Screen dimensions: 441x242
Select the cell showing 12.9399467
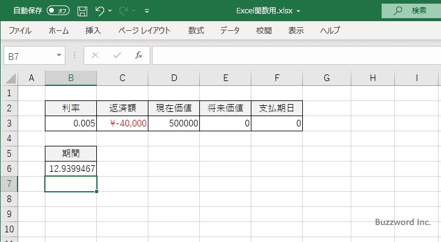tap(71, 169)
